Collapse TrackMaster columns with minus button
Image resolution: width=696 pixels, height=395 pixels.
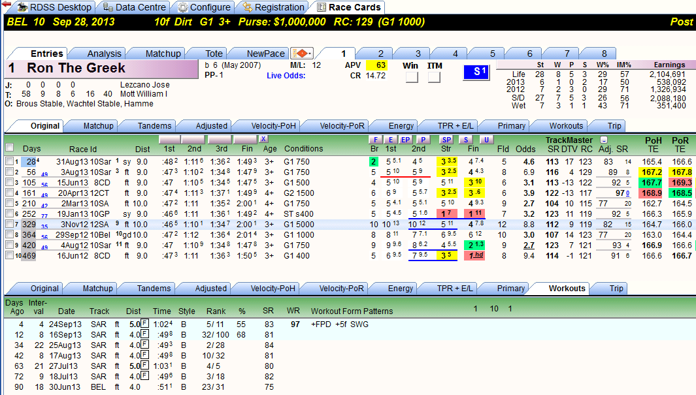(604, 140)
